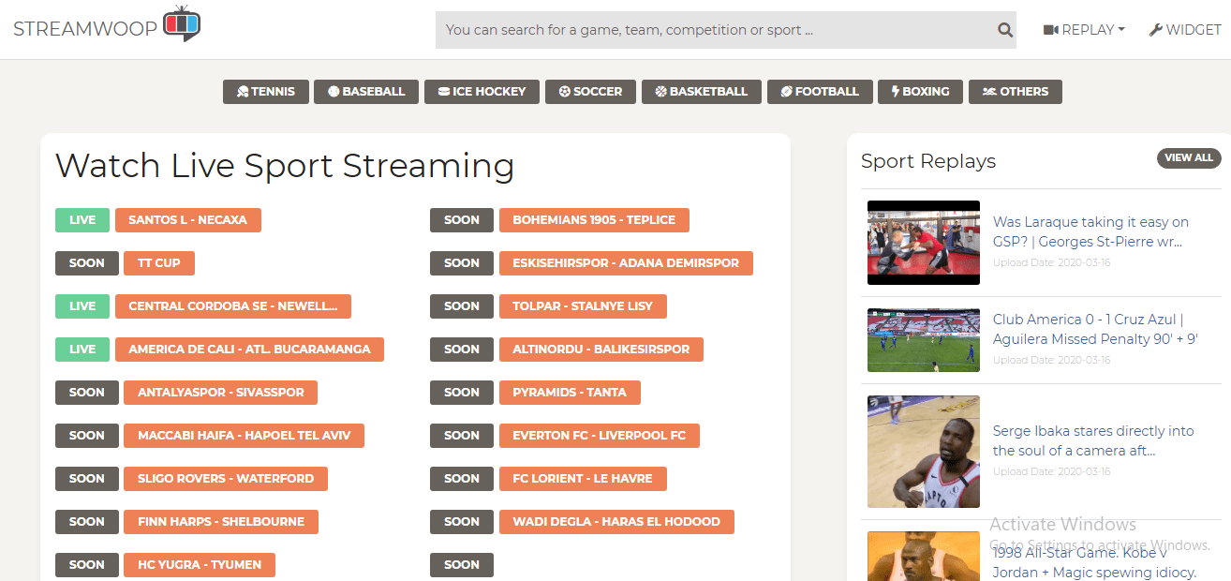Open FC Lorient - Le Havre match
The height and width of the screenshot is (581, 1231).
tap(583, 479)
